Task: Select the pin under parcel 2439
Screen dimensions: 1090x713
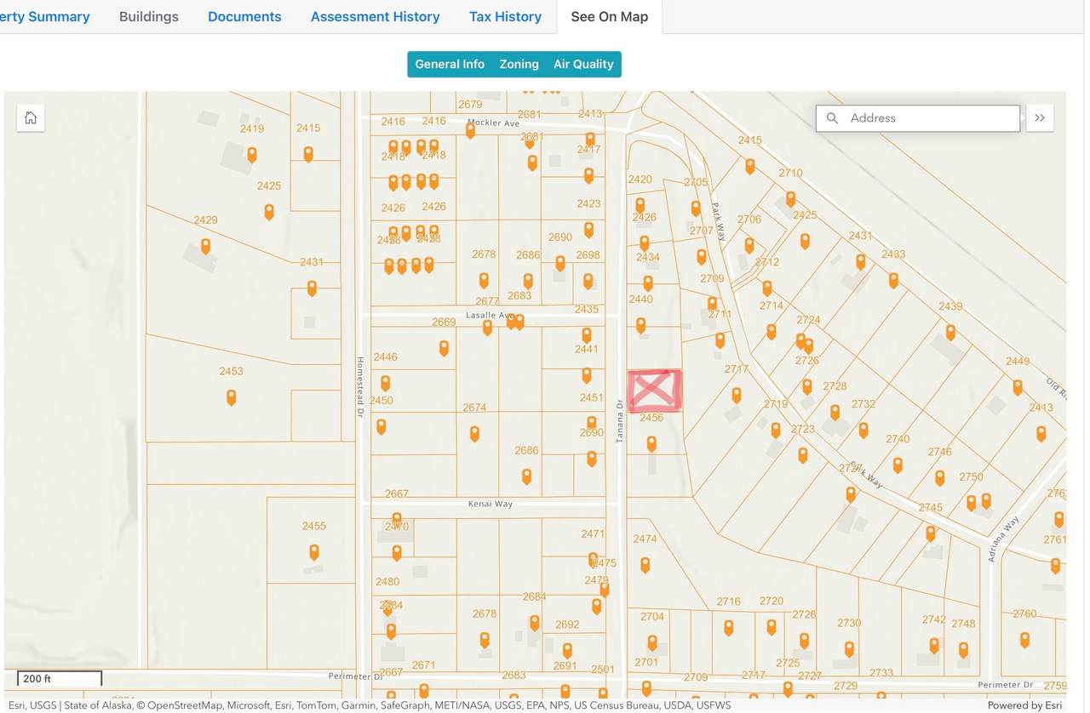Action: (950, 332)
